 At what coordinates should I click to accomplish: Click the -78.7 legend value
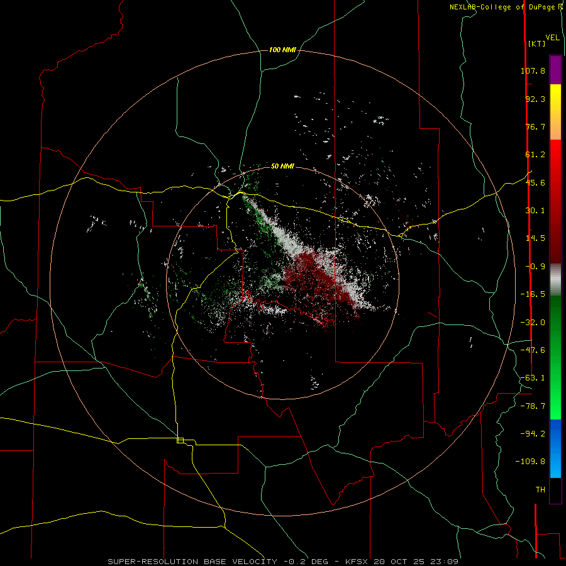[533, 406]
